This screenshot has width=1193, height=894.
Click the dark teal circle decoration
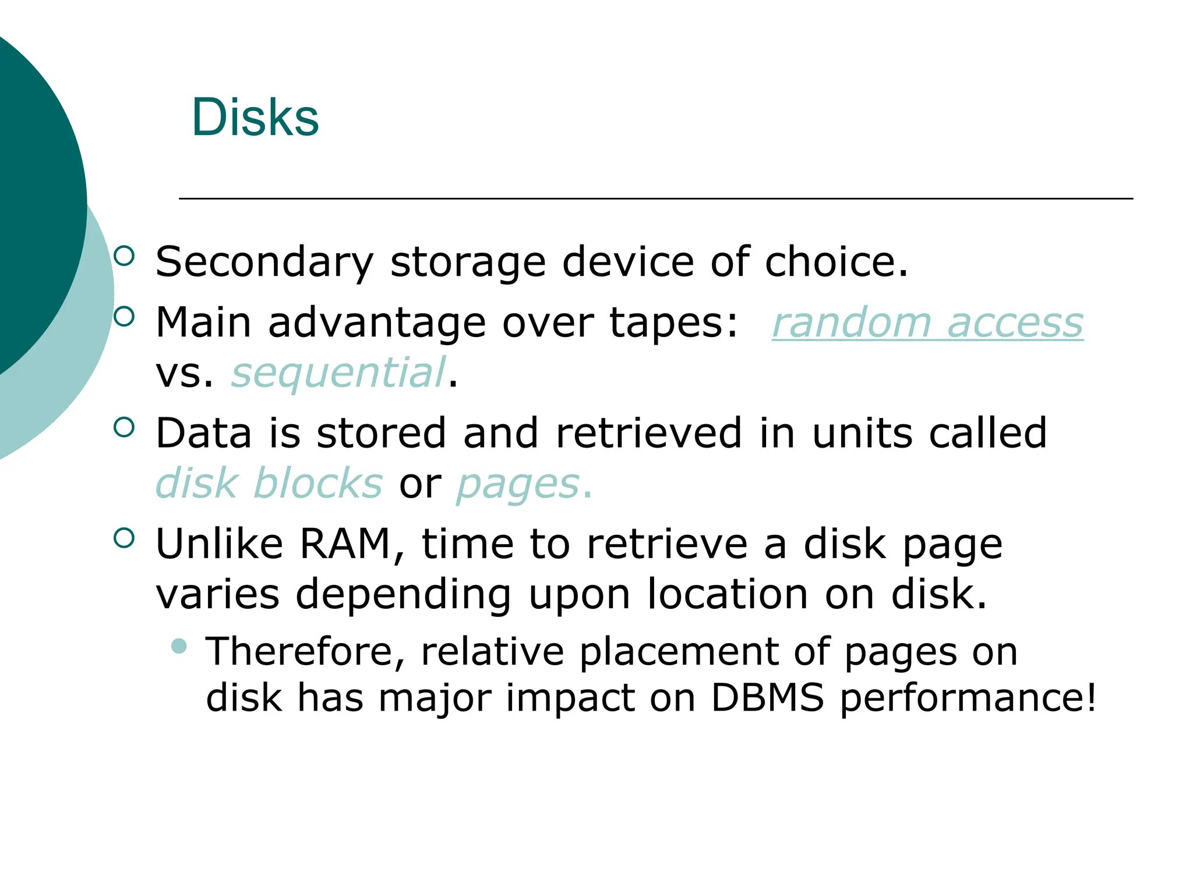click(x=35, y=192)
